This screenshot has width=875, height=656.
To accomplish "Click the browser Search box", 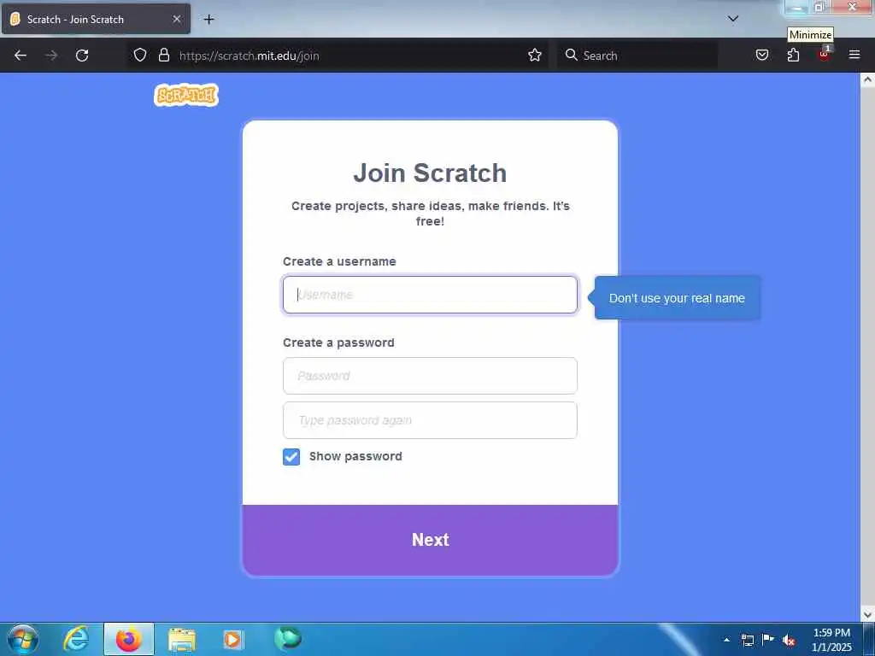I will pyautogui.click(x=637, y=56).
